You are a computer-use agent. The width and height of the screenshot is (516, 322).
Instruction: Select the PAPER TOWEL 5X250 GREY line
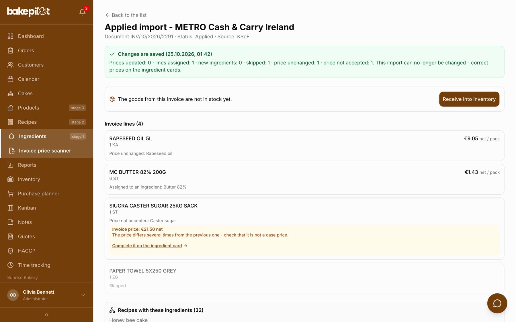coord(304,278)
